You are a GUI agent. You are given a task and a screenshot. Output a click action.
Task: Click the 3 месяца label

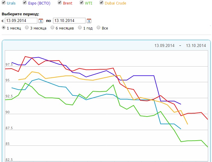(38, 28)
